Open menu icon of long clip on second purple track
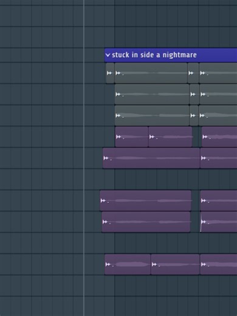237x316 pixels. tap(106, 158)
